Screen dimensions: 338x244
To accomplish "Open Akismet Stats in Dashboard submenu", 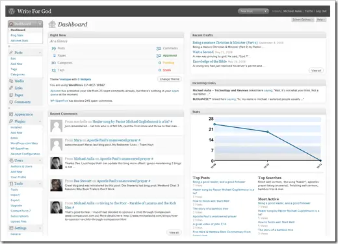I will pyautogui.click(x=19, y=41).
